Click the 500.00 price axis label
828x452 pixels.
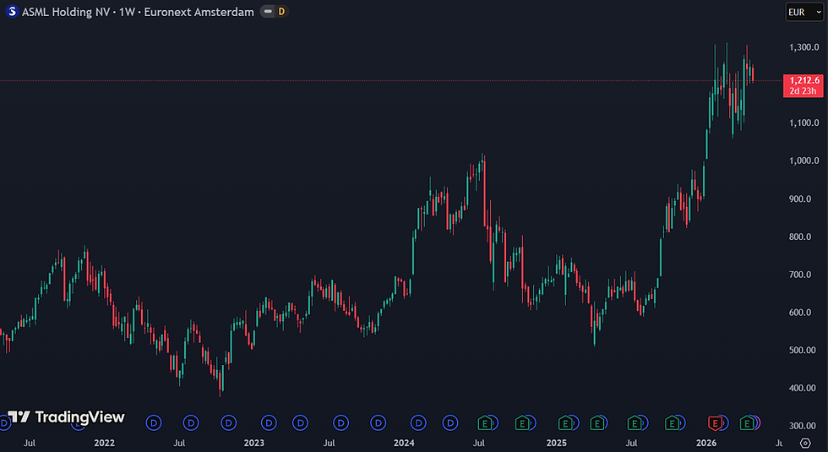tap(802, 350)
